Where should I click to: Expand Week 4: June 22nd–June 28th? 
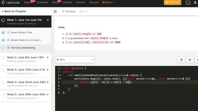[x=48, y=82]
